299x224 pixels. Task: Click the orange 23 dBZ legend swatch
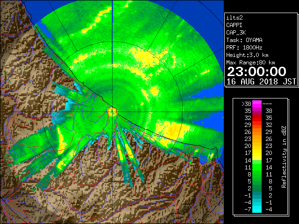(x=257, y=139)
